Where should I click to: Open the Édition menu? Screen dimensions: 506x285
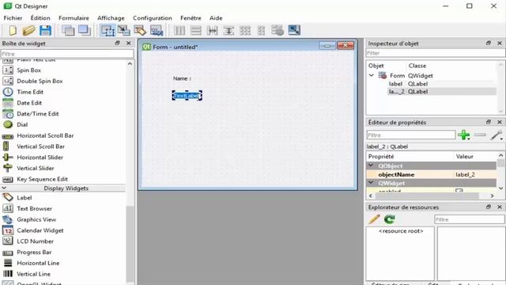(x=40, y=17)
